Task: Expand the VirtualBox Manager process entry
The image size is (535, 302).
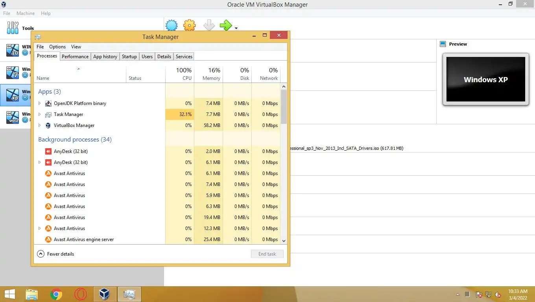Action: pyautogui.click(x=39, y=125)
